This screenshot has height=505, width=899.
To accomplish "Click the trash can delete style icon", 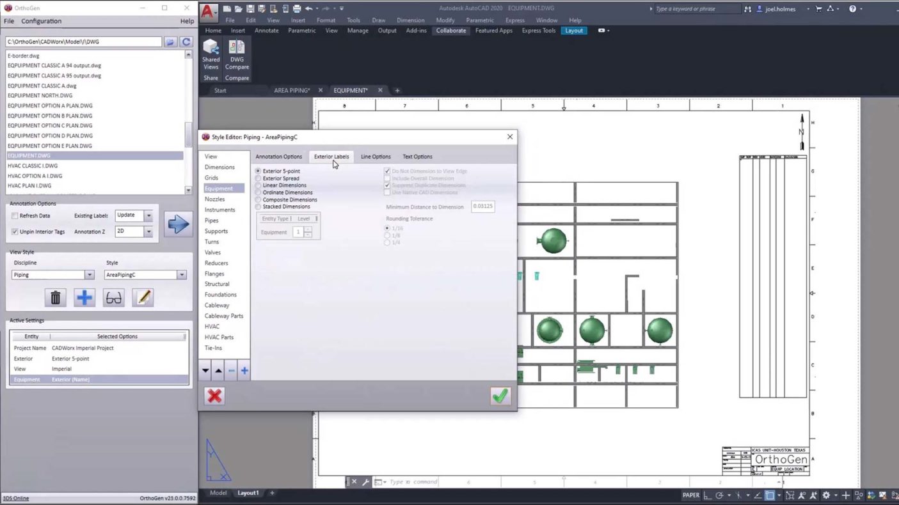I will [x=56, y=297].
